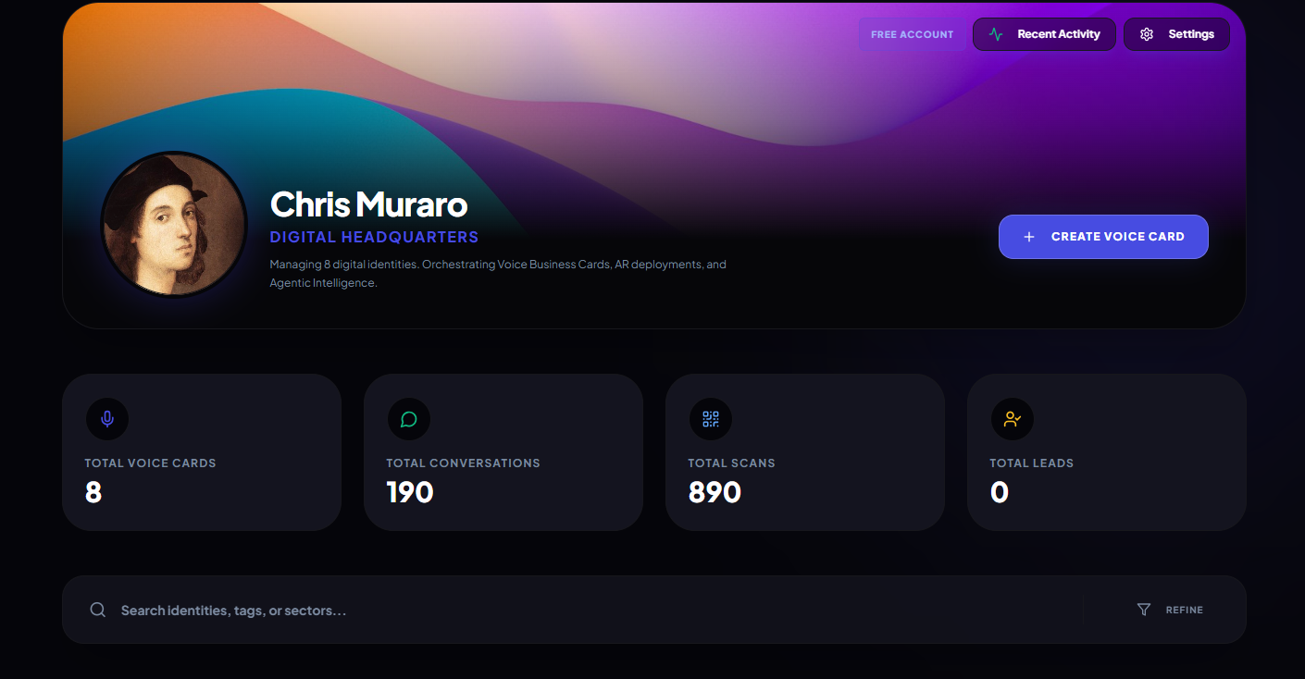
Task: Click the pulse icon on Recent Activity
Action: pos(996,34)
